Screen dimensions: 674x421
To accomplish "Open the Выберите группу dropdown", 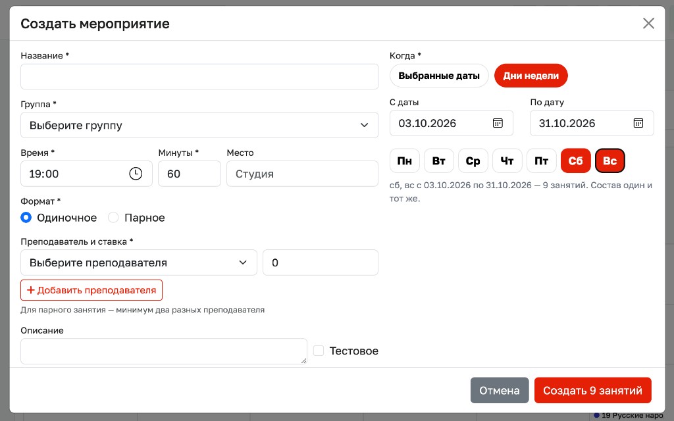I will coord(199,125).
